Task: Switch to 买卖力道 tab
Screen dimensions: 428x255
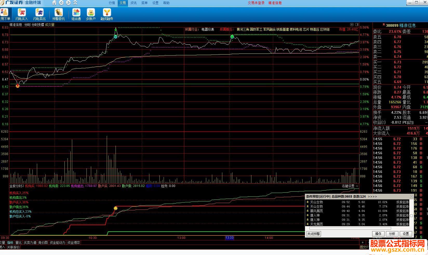Action: point(30,243)
